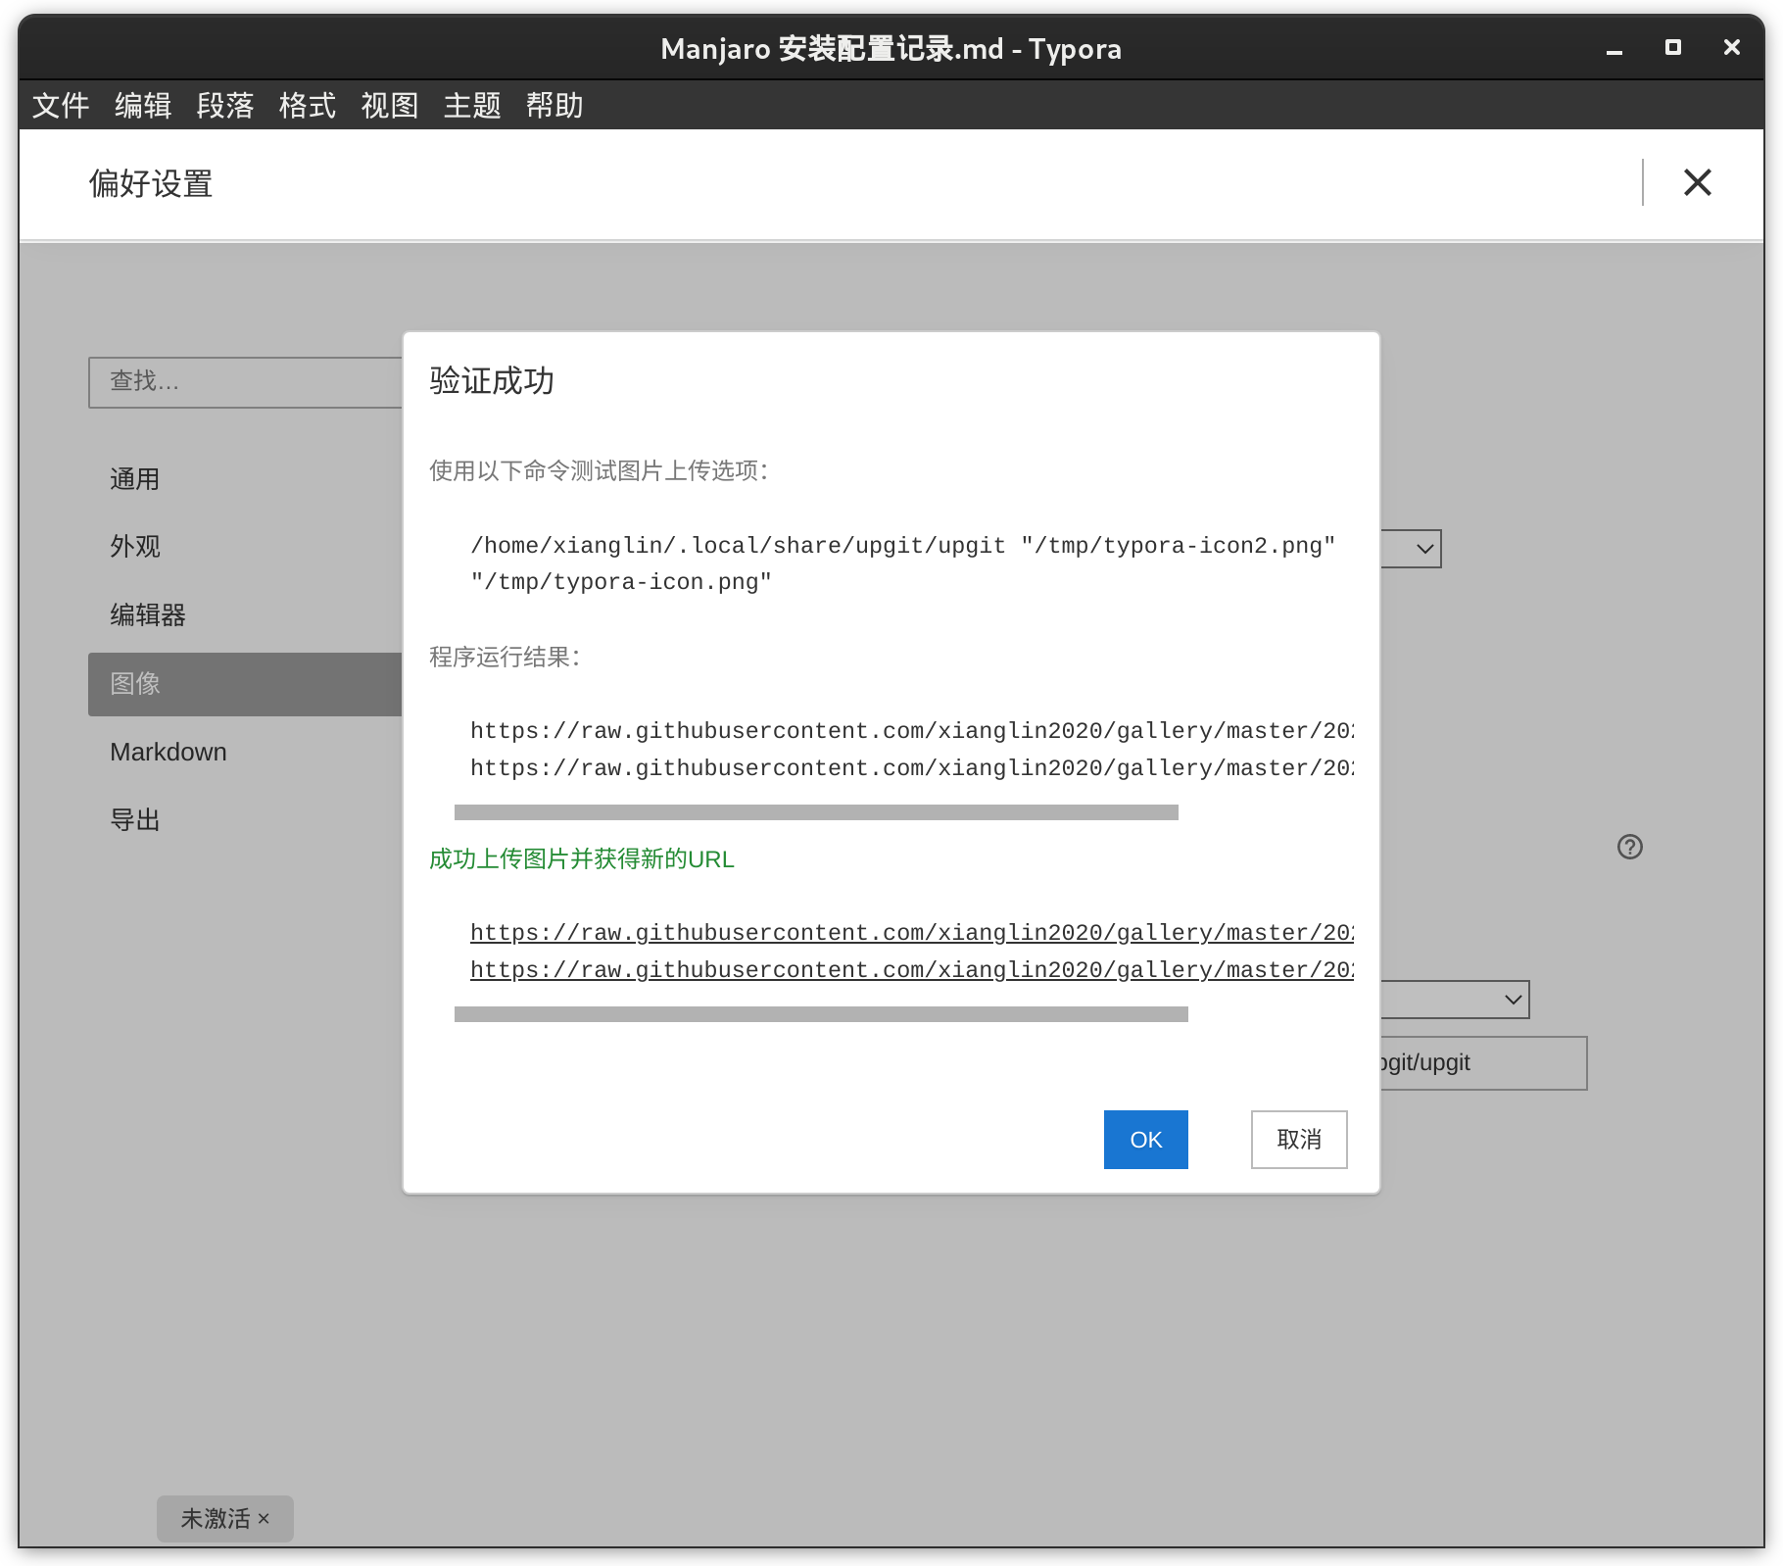
Task: Click the 查找 search field in preferences
Action: click(x=245, y=382)
